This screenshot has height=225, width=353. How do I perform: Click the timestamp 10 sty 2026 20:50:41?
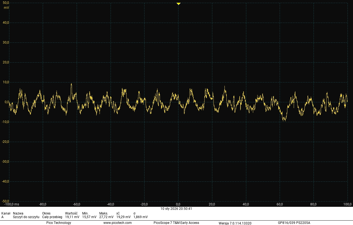point(176,209)
